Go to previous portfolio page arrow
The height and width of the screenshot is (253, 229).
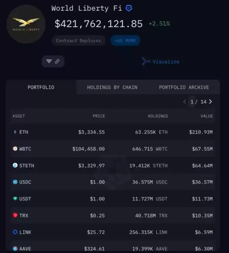click(x=185, y=102)
